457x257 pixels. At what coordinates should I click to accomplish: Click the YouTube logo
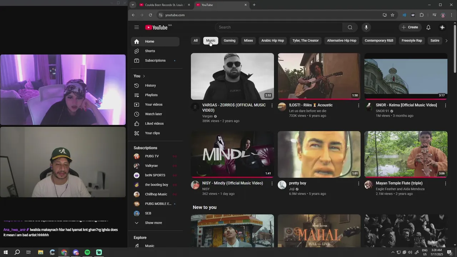(x=156, y=27)
